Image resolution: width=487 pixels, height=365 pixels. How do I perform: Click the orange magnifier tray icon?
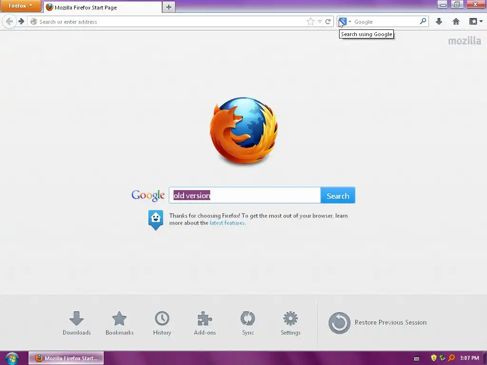click(452, 358)
